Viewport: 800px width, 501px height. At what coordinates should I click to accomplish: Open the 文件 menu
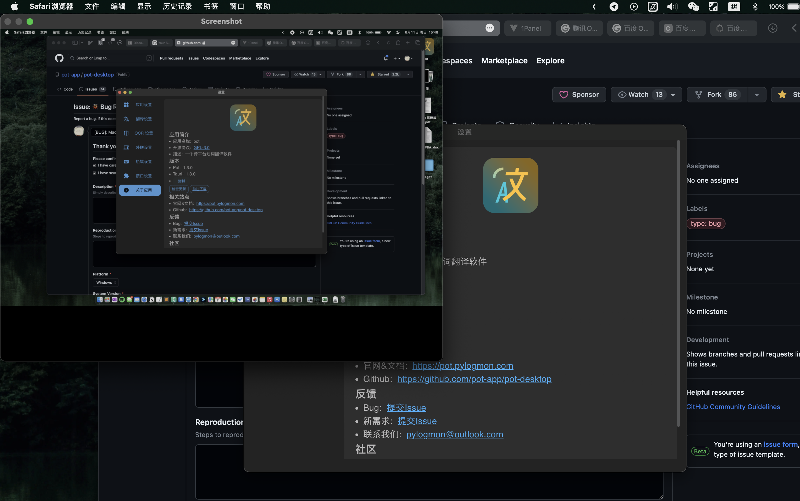pos(92,7)
